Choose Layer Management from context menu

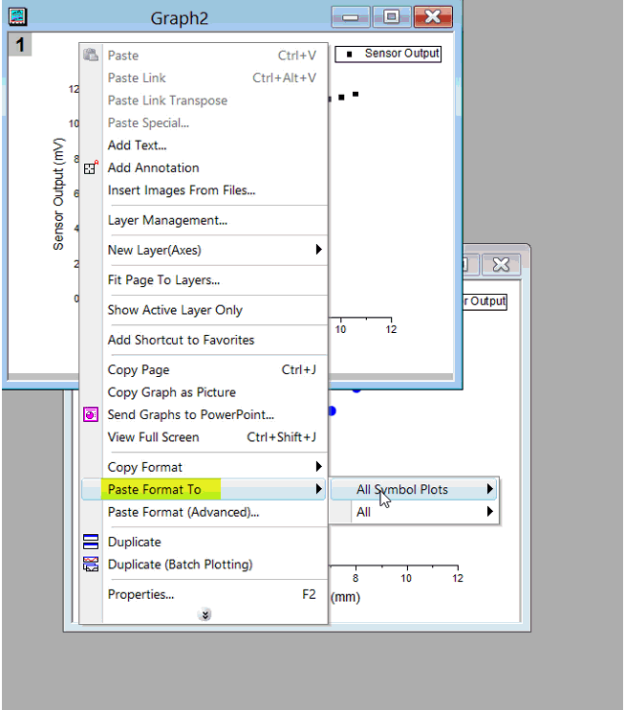[167, 221]
